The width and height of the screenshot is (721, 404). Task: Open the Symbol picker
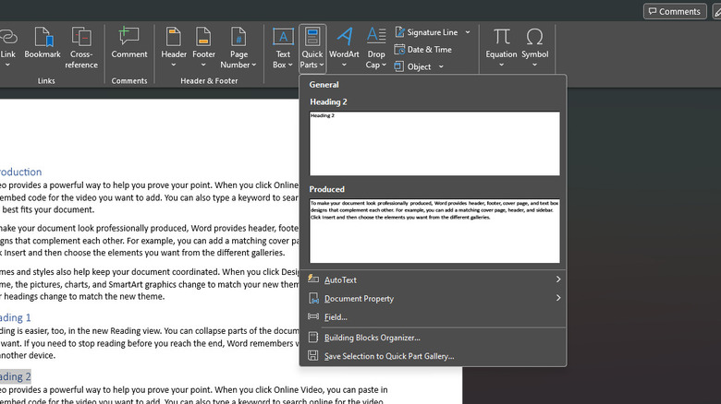pyautogui.click(x=534, y=38)
